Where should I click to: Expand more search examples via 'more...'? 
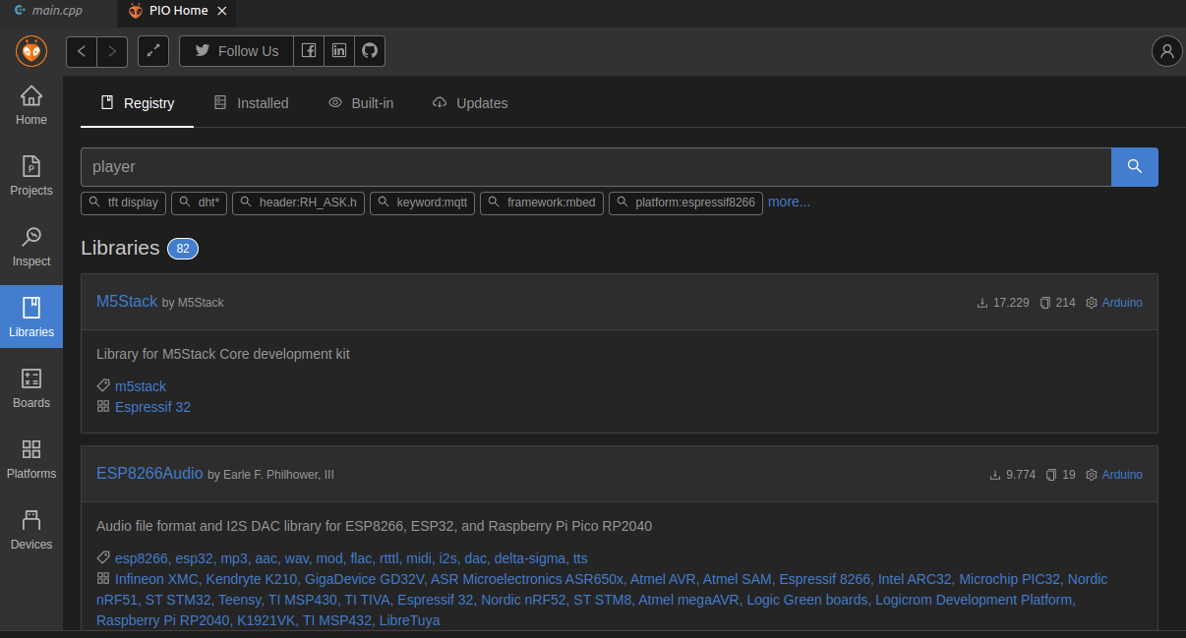tap(789, 202)
